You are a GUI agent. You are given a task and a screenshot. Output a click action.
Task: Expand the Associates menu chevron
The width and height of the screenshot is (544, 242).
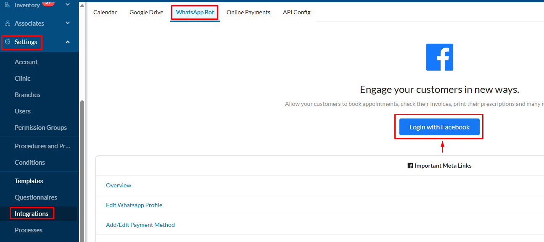pos(68,23)
